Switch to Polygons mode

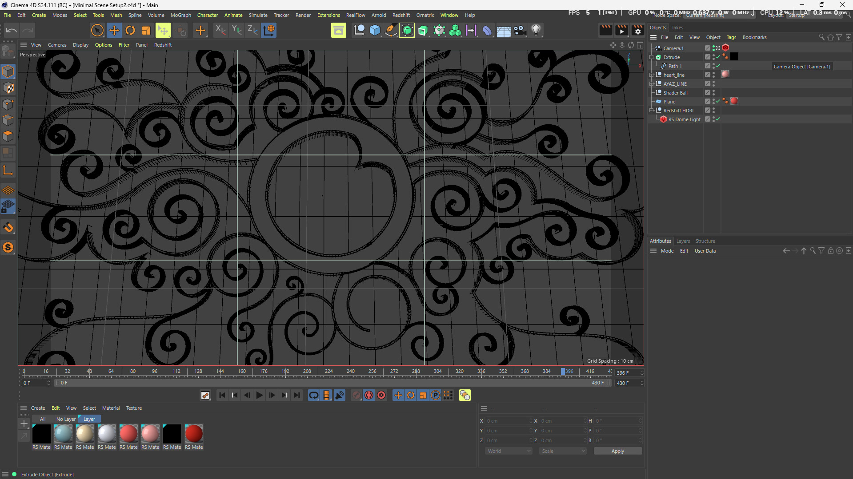tap(8, 136)
